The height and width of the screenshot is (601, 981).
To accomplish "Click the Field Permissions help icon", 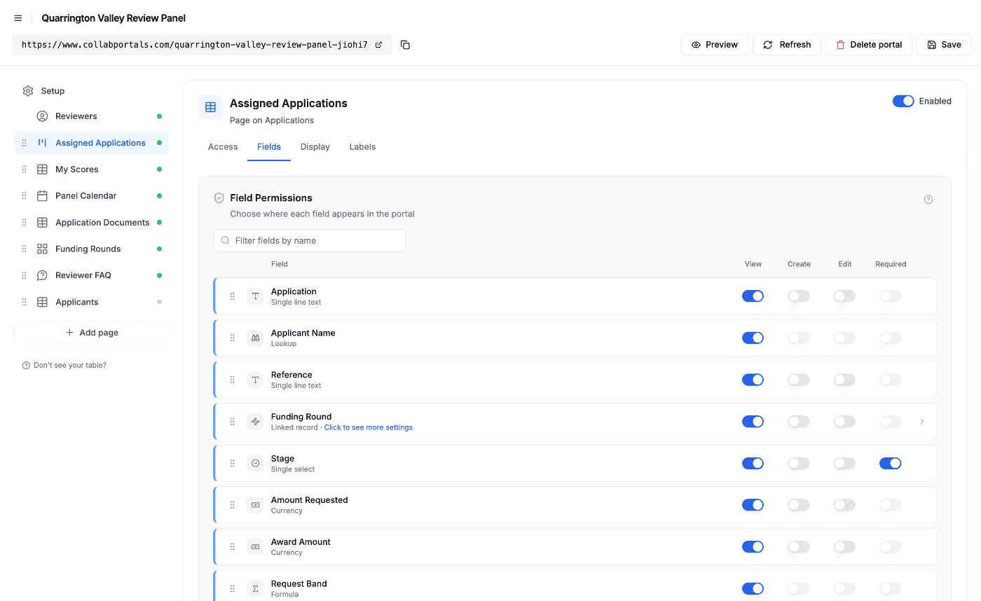I will pyautogui.click(x=928, y=200).
